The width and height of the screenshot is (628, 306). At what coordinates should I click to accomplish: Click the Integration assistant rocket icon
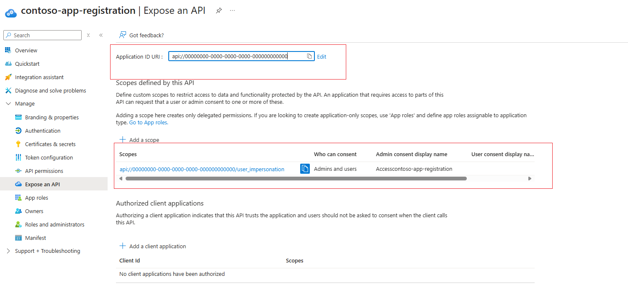(x=8, y=77)
